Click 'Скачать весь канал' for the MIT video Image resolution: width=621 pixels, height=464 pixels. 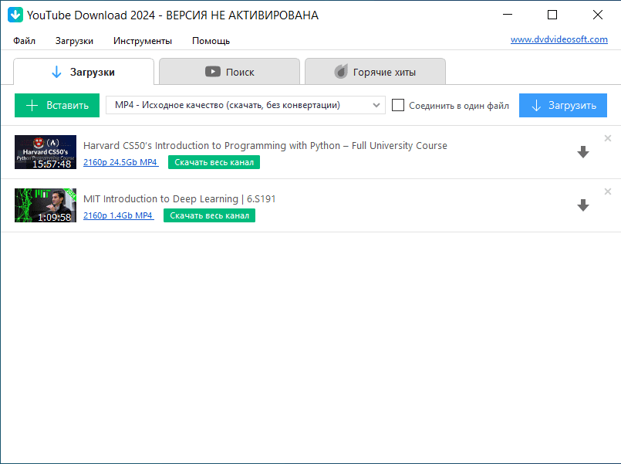[x=209, y=215]
